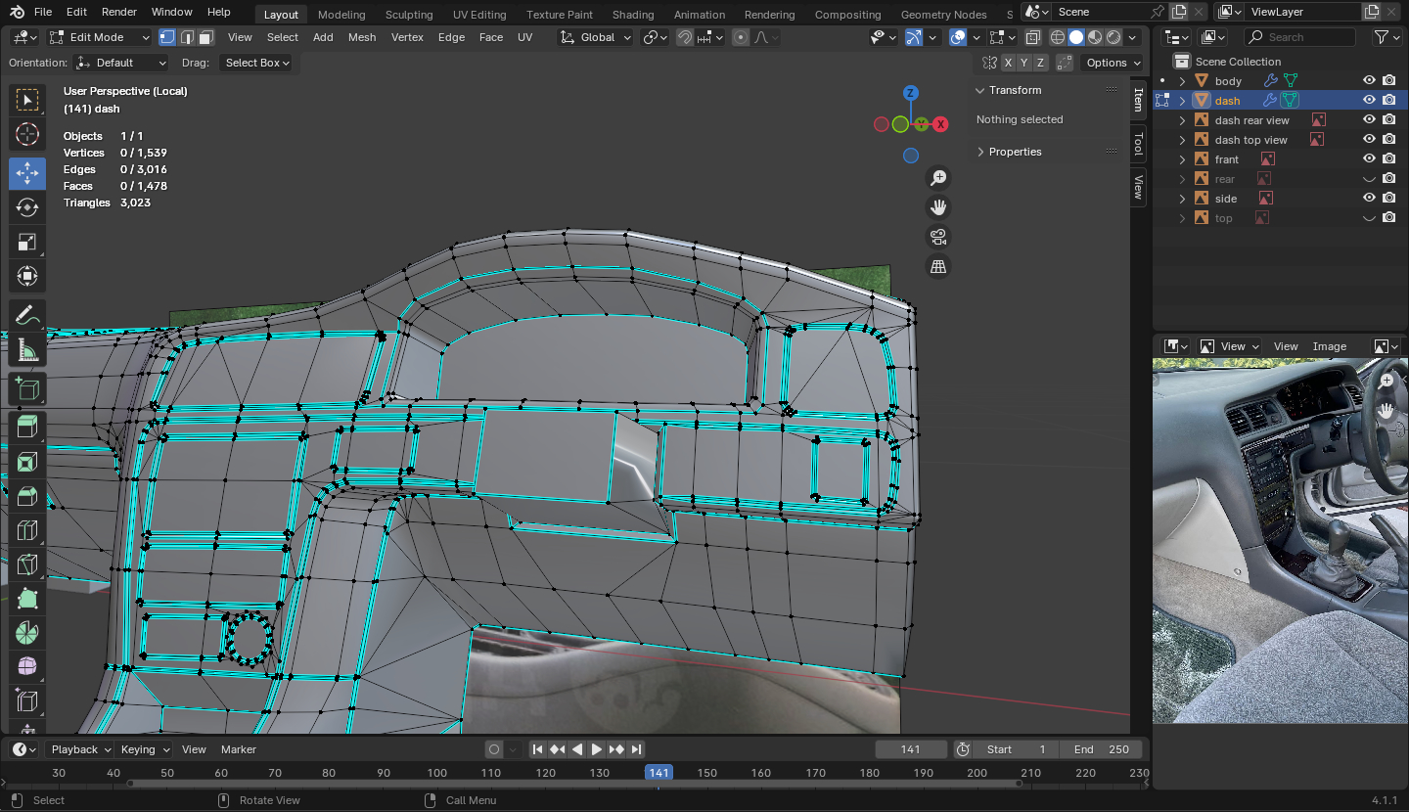Open the Edit Mode dropdown
The width and height of the screenshot is (1409, 812).
[x=99, y=37]
